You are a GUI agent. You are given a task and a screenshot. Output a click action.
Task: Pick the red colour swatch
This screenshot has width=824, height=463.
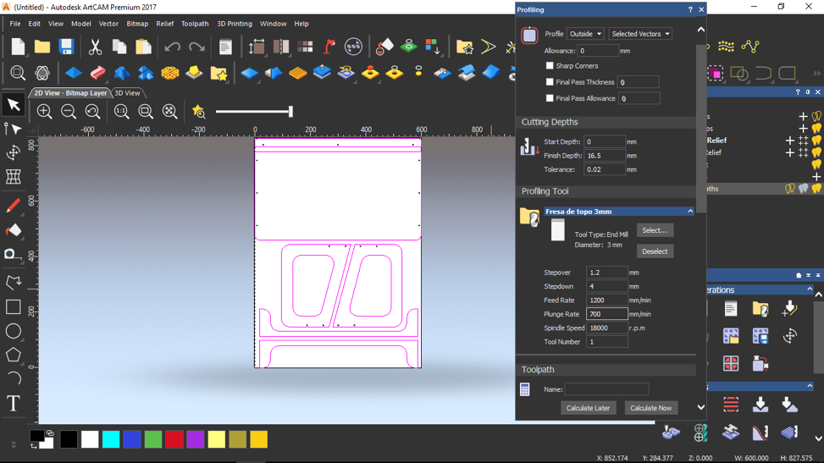pos(174,439)
